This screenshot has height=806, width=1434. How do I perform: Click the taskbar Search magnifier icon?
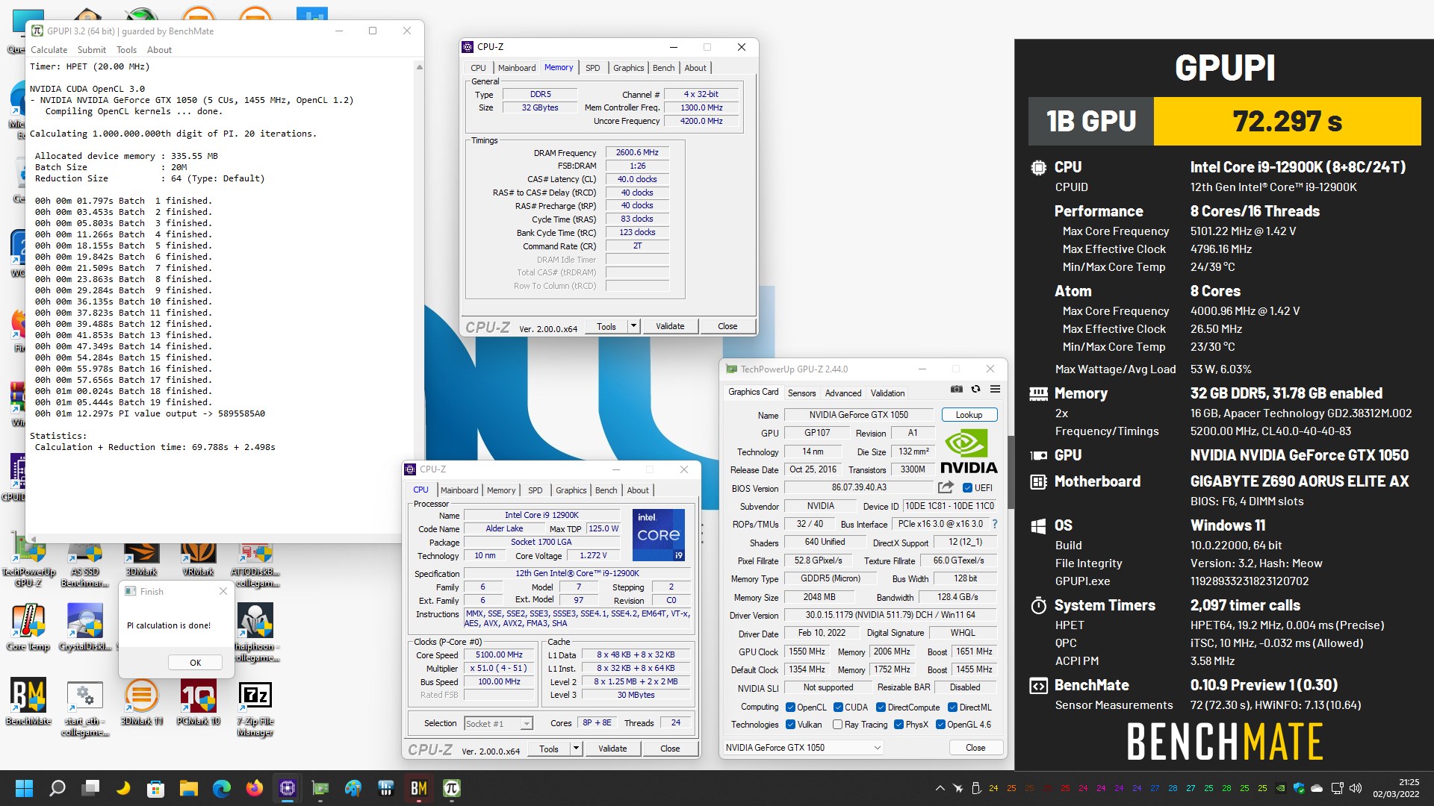(58, 788)
